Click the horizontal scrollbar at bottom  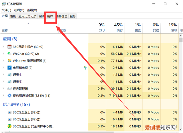[59, 132]
